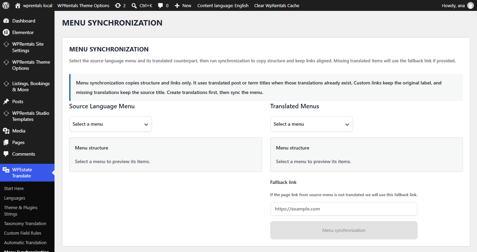Click the WordPress logo icon
Image resolution: width=477 pixels, height=252 pixels.
pyautogui.click(x=6, y=5)
